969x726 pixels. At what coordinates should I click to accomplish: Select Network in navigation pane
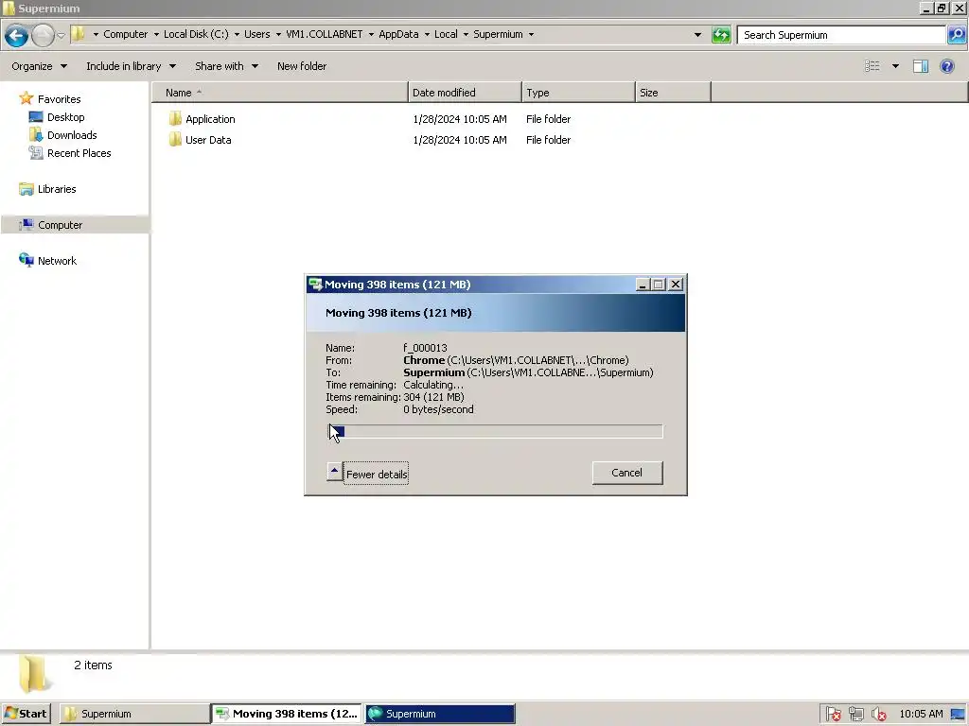click(57, 261)
